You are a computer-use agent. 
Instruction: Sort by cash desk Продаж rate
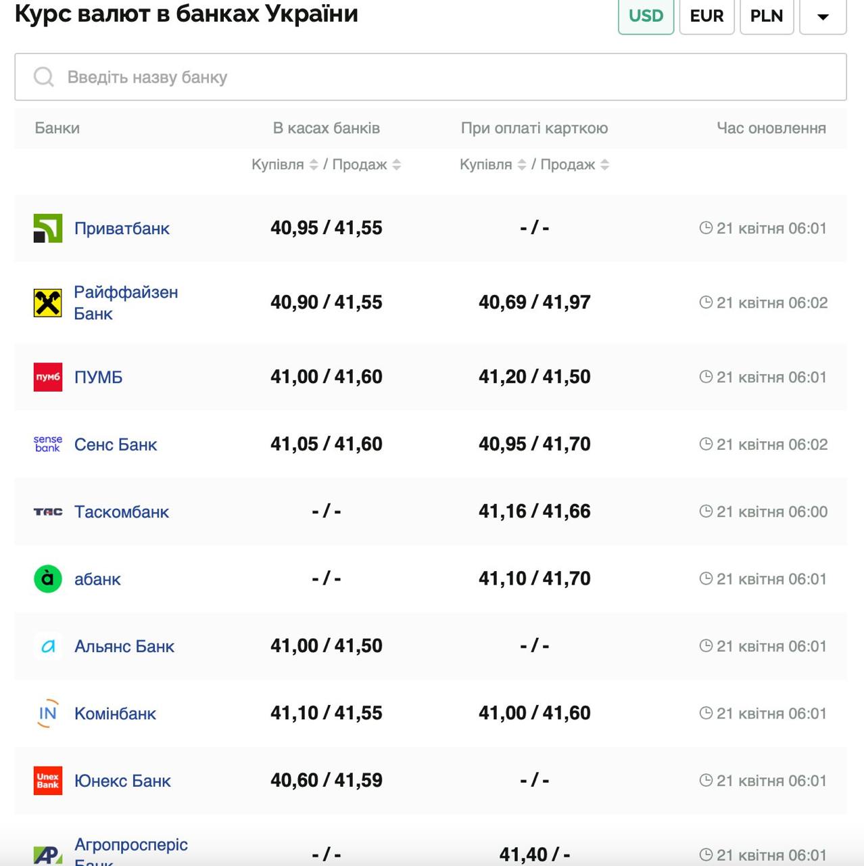[397, 164]
